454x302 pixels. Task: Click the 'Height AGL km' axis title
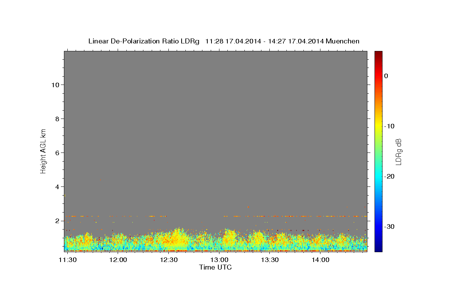(x=44, y=151)
